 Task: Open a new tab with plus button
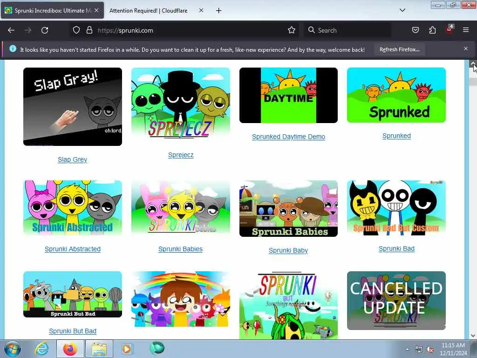tap(218, 11)
